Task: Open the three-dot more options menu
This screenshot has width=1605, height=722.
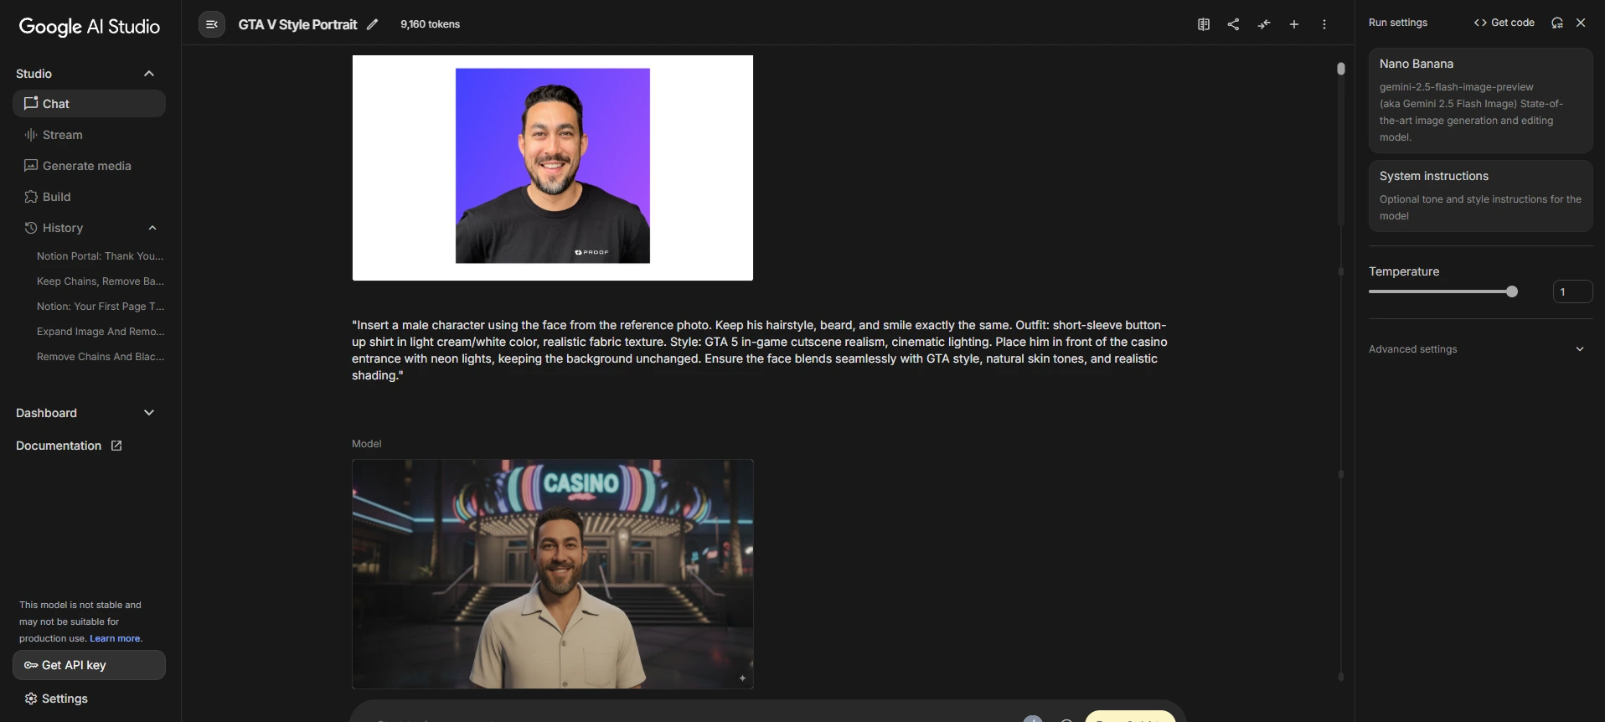Action: pyautogui.click(x=1324, y=24)
